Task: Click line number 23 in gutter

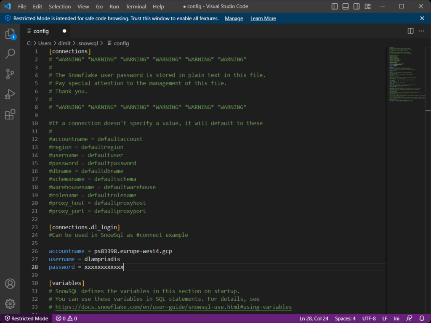Action: 35,227
